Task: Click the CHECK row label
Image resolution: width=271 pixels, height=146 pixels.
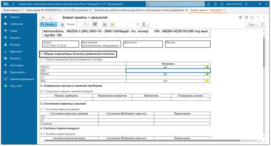Action: pos(44,67)
